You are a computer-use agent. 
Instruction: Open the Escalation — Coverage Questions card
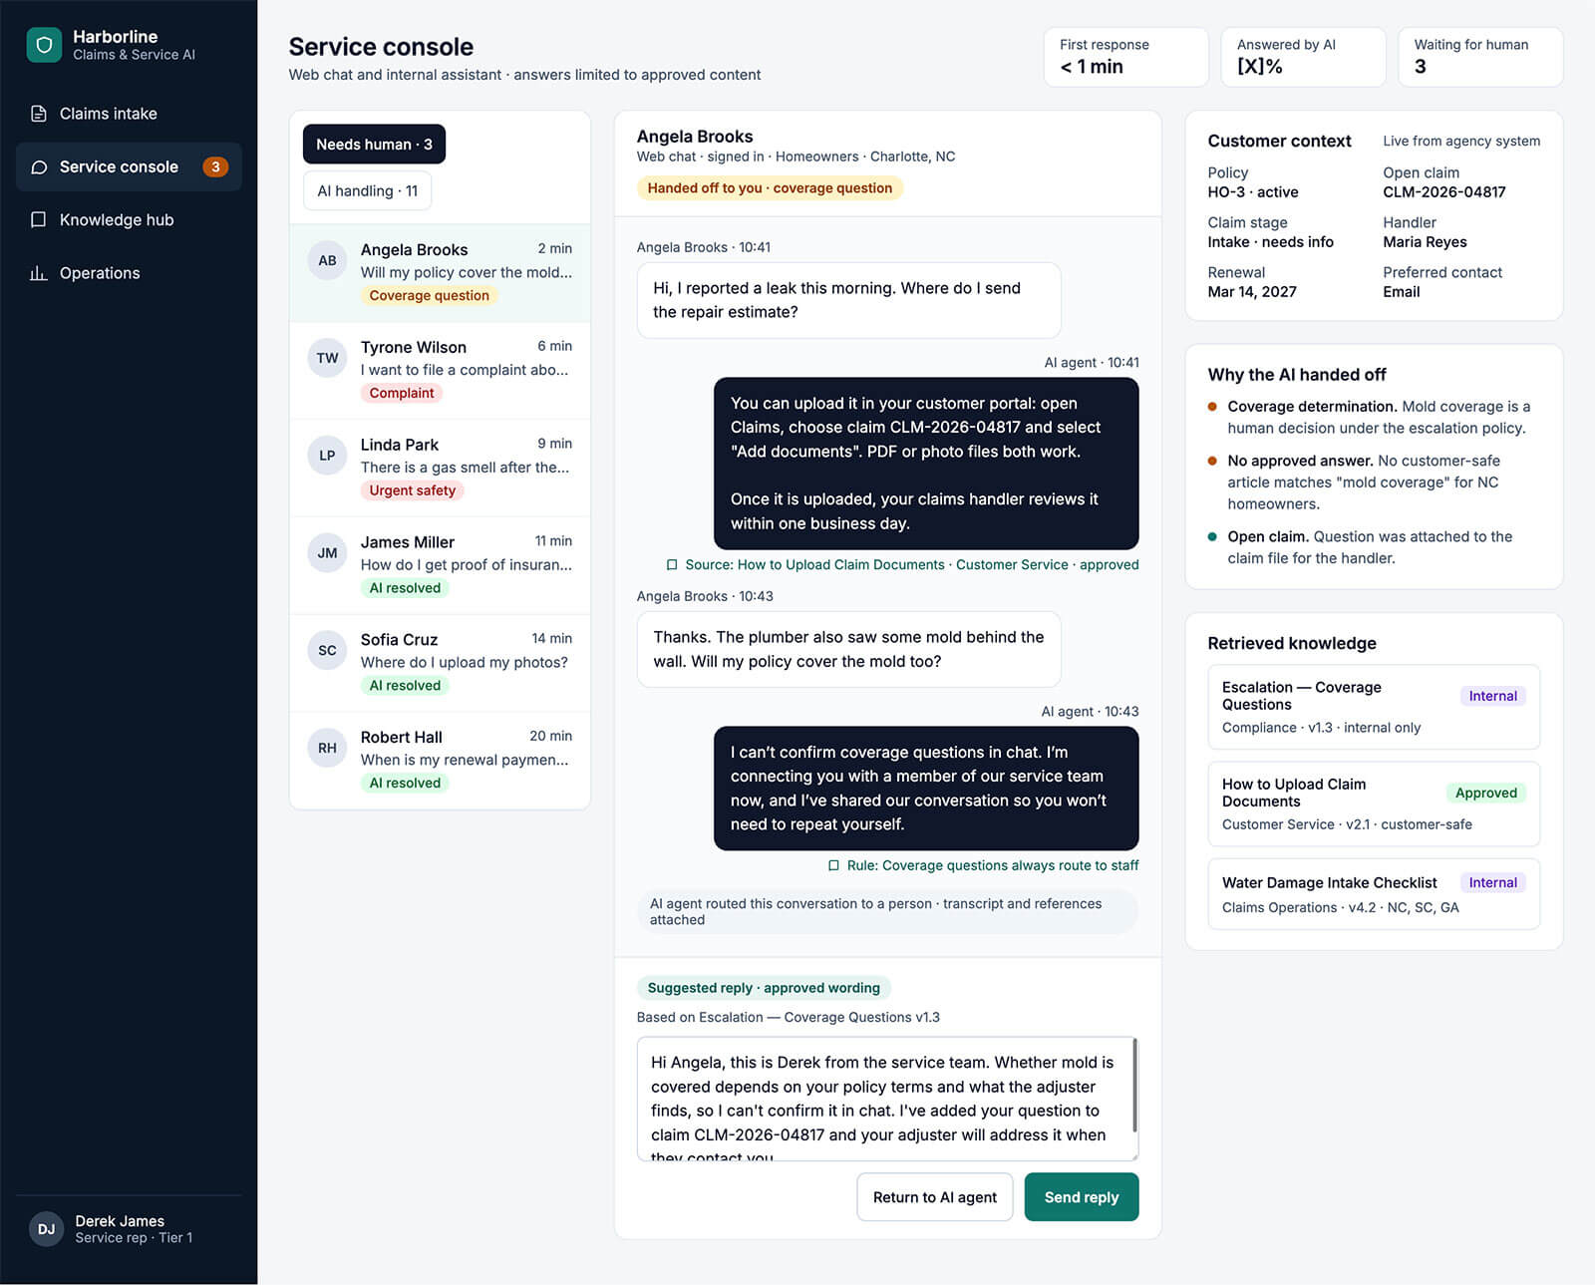(x=1374, y=707)
